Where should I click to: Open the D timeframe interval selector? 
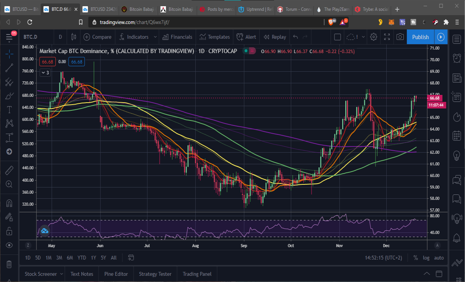60,37
